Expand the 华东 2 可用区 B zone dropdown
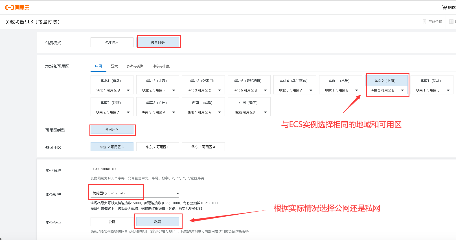The height and width of the screenshot is (240, 456). [386, 90]
